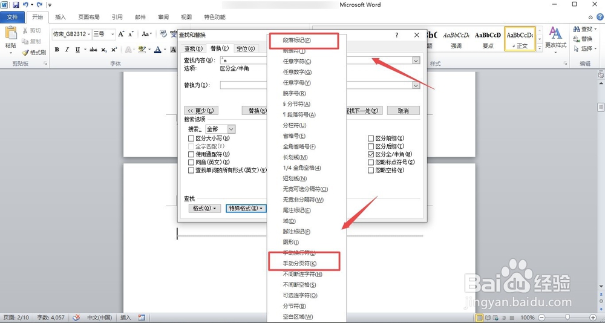The width and height of the screenshot is (605, 323).
Task: Enable the 区分大小写 checkbox
Action: click(191, 138)
